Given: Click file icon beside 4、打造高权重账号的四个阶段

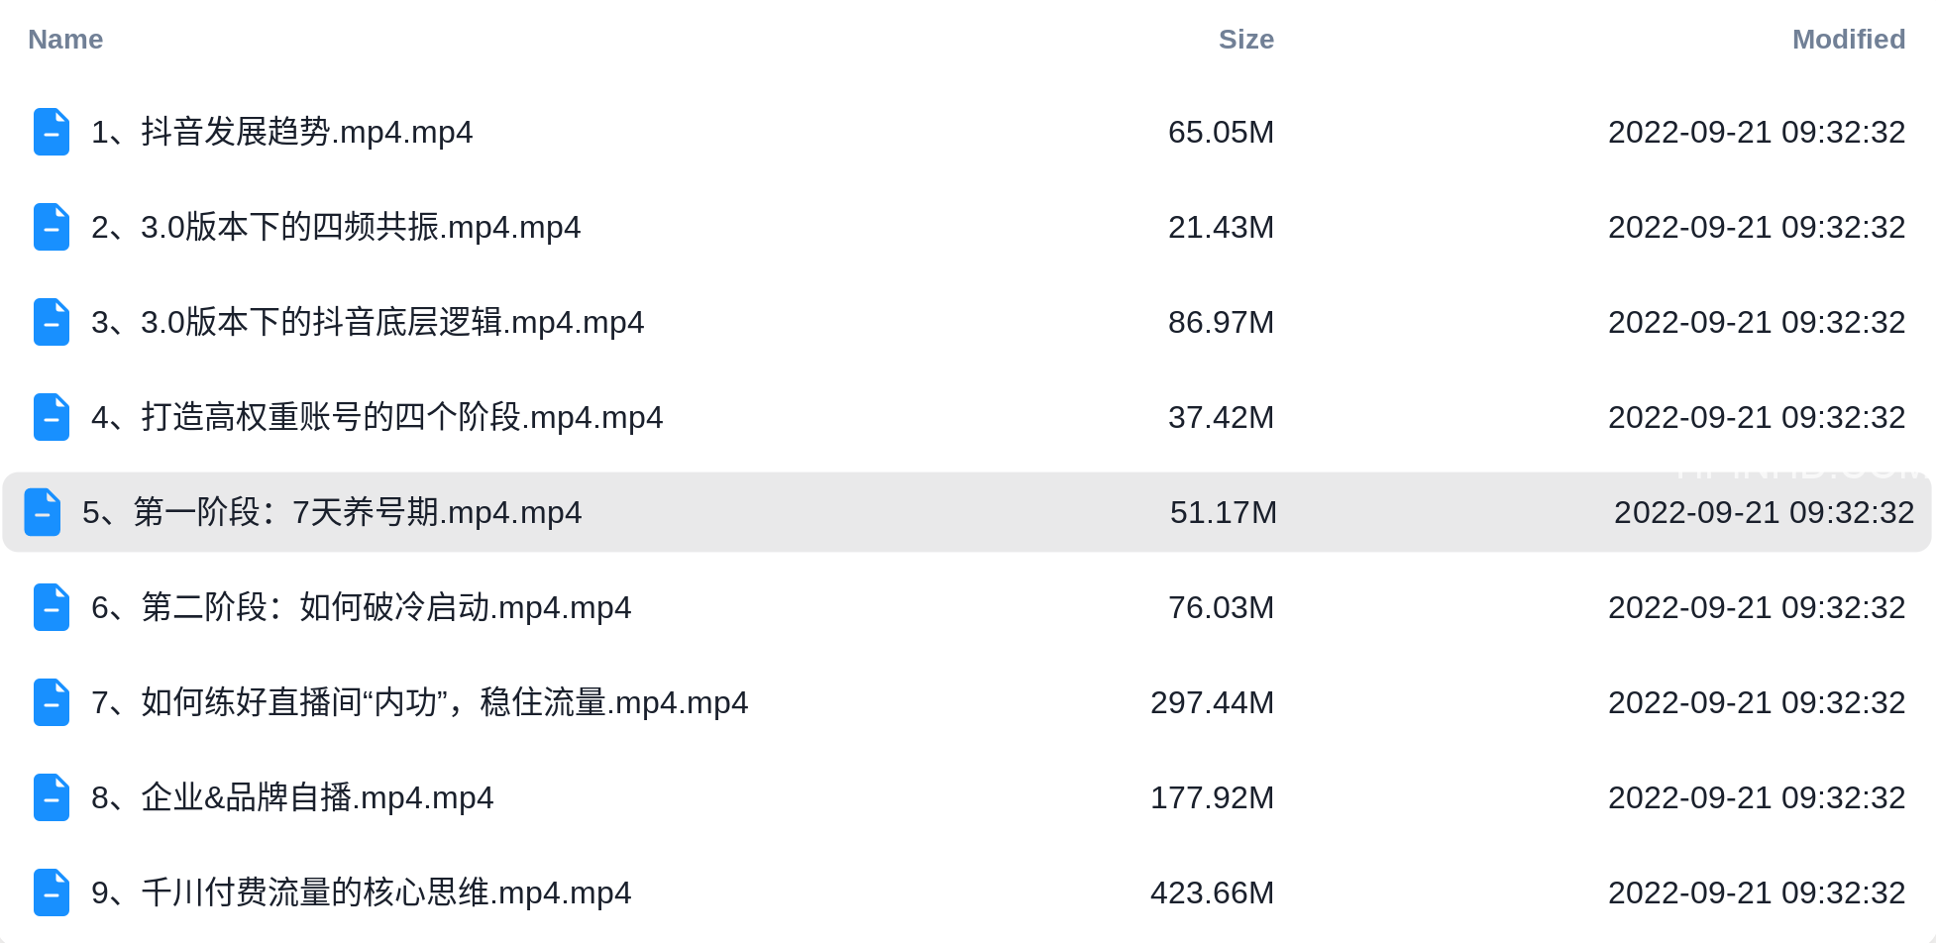Looking at the screenshot, I should pos(52,417).
